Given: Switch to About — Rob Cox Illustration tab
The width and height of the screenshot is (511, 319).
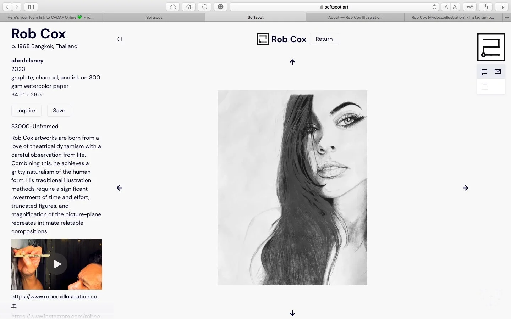Looking at the screenshot, I should pos(355,17).
